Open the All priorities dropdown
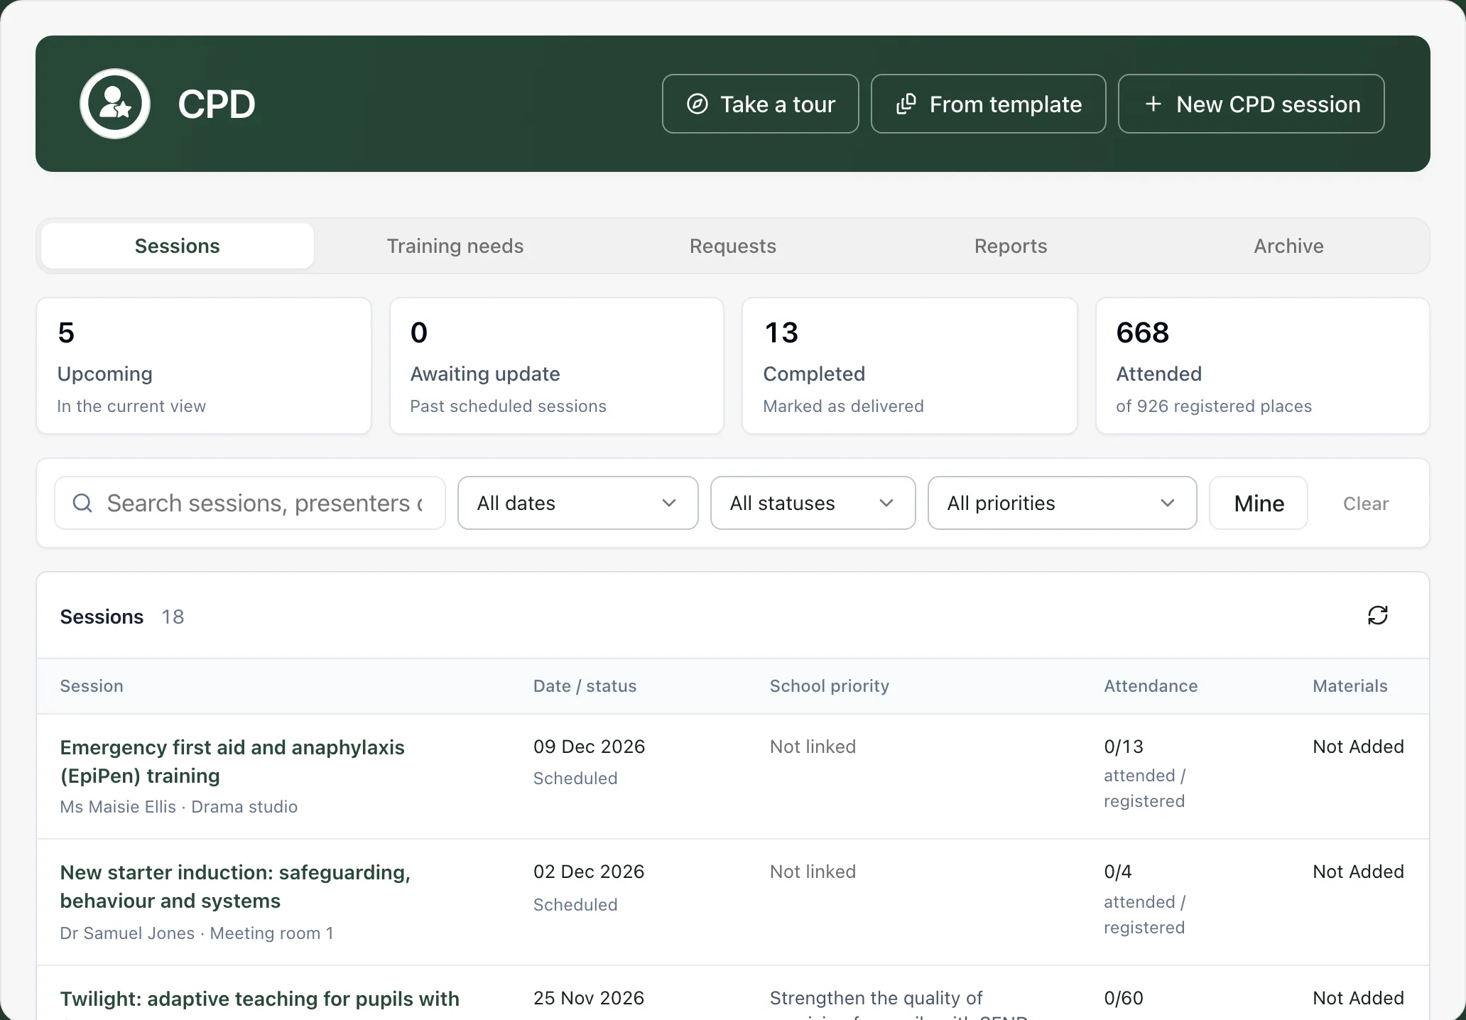Viewport: 1466px width, 1020px height. (1063, 503)
